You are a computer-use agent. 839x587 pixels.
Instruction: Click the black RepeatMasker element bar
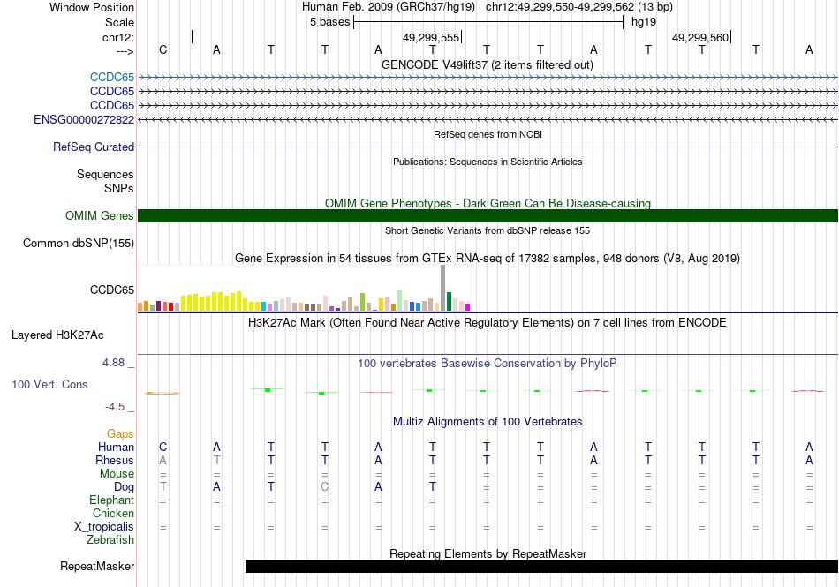pos(541,566)
